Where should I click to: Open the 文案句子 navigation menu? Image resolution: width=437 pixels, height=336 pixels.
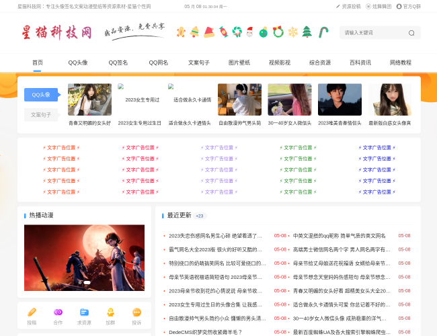coord(199,62)
